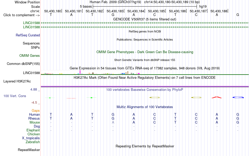Click the 50,430,181 ruler coordinate

73,11
